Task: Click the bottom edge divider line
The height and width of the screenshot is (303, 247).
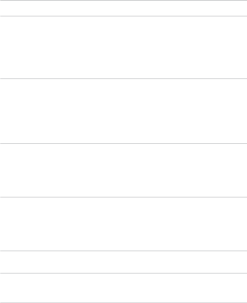Action: 123,303
